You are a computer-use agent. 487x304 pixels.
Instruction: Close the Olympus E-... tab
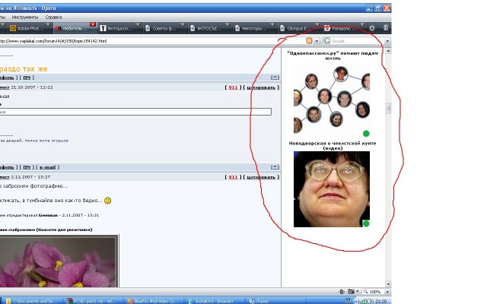[317, 24]
